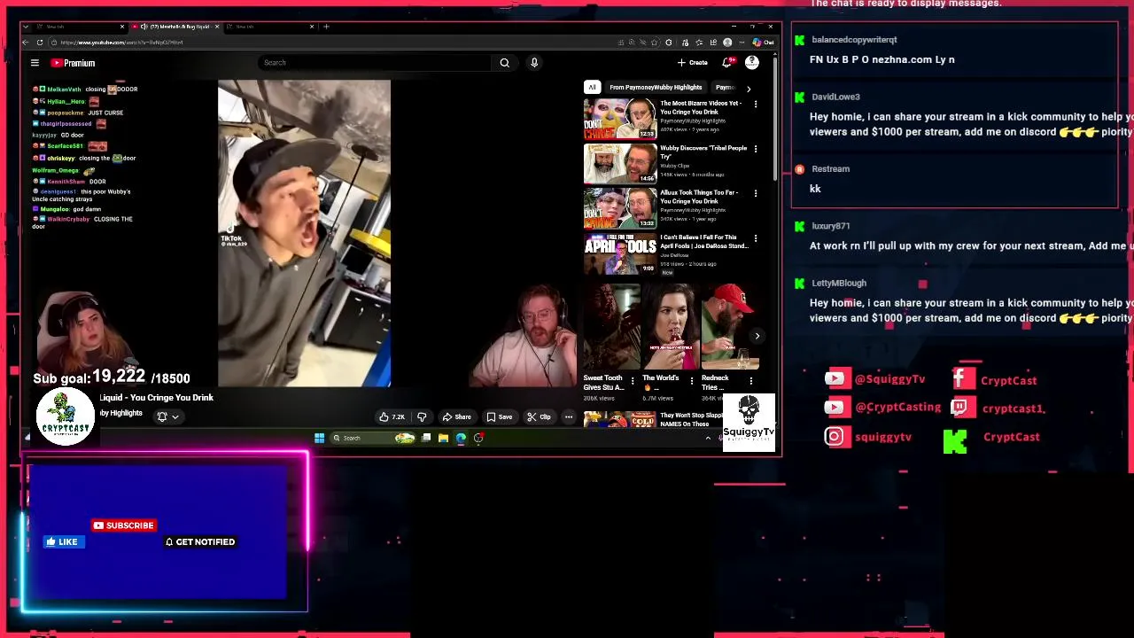1134x638 pixels.
Task: Click the Kick CryptCast logo
Action: coord(955,441)
